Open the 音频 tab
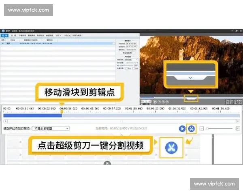 point(14,36)
